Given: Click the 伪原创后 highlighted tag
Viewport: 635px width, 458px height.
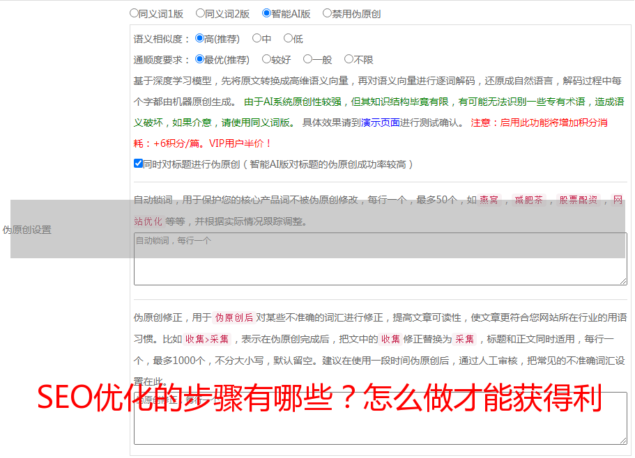Looking at the screenshot, I should point(234,317).
